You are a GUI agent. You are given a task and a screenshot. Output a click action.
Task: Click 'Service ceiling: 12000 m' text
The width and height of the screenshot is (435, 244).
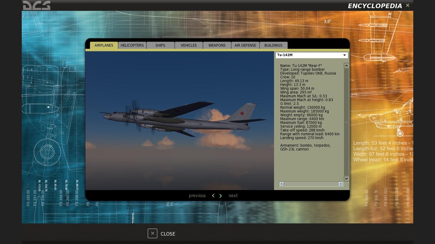pyautogui.click(x=301, y=127)
